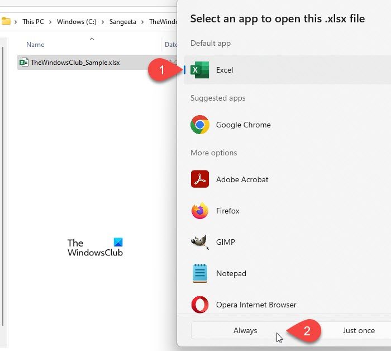
Task: Select TheWindowsClub_Sample.xlsx file name
Action: coord(75,63)
